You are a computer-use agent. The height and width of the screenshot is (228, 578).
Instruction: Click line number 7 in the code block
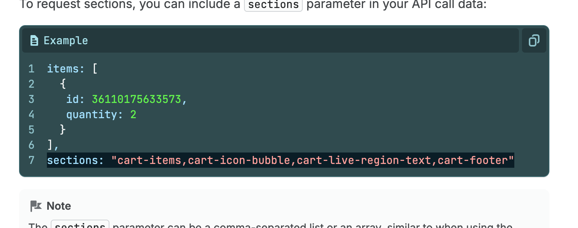point(31,161)
